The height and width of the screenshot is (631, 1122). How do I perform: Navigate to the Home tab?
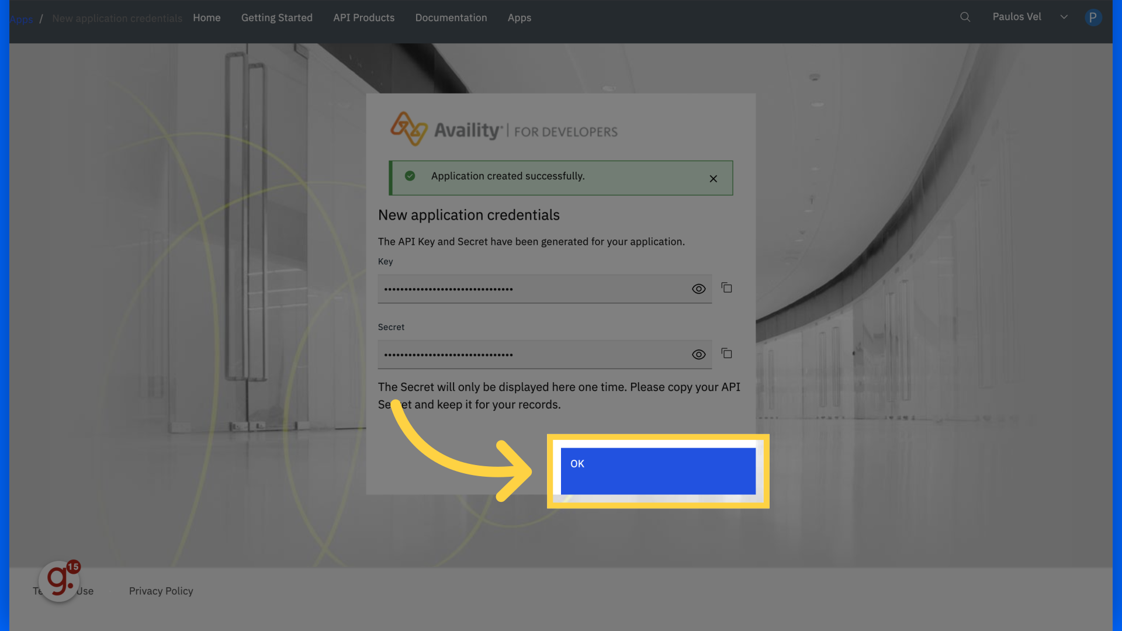pyautogui.click(x=207, y=18)
